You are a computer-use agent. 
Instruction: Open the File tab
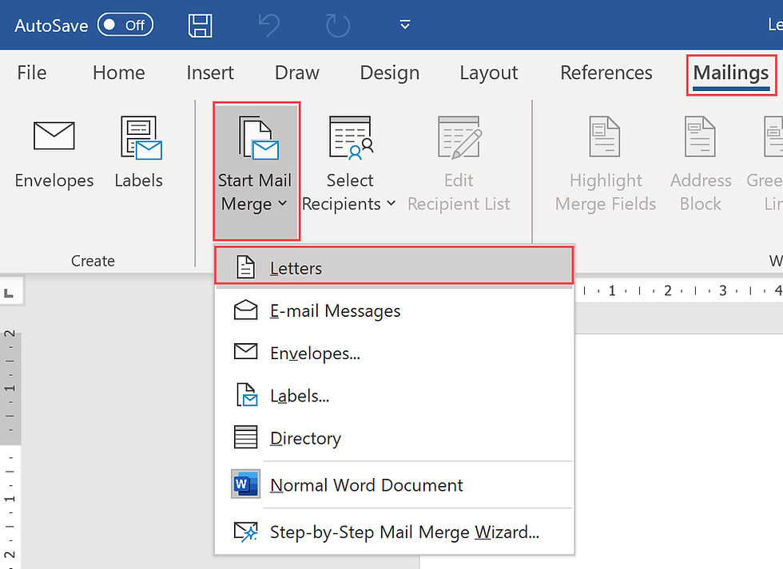tap(31, 73)
